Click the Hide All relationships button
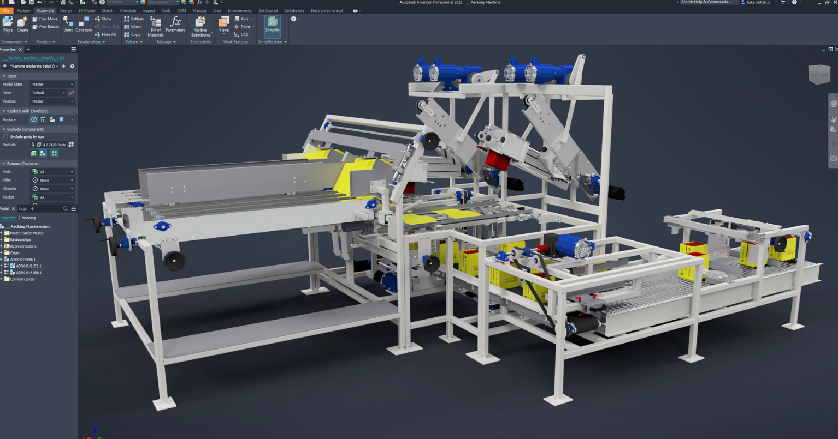 105,34
